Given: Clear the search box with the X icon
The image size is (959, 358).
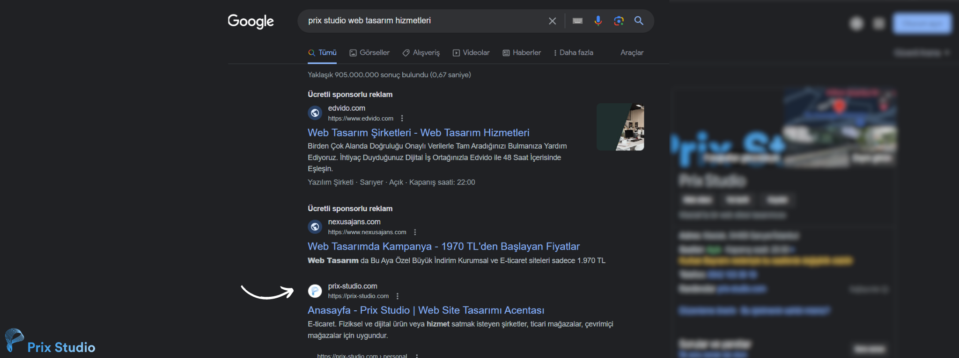Looking at the screenshot, I should pyautogui.click(x=553, y=21).
